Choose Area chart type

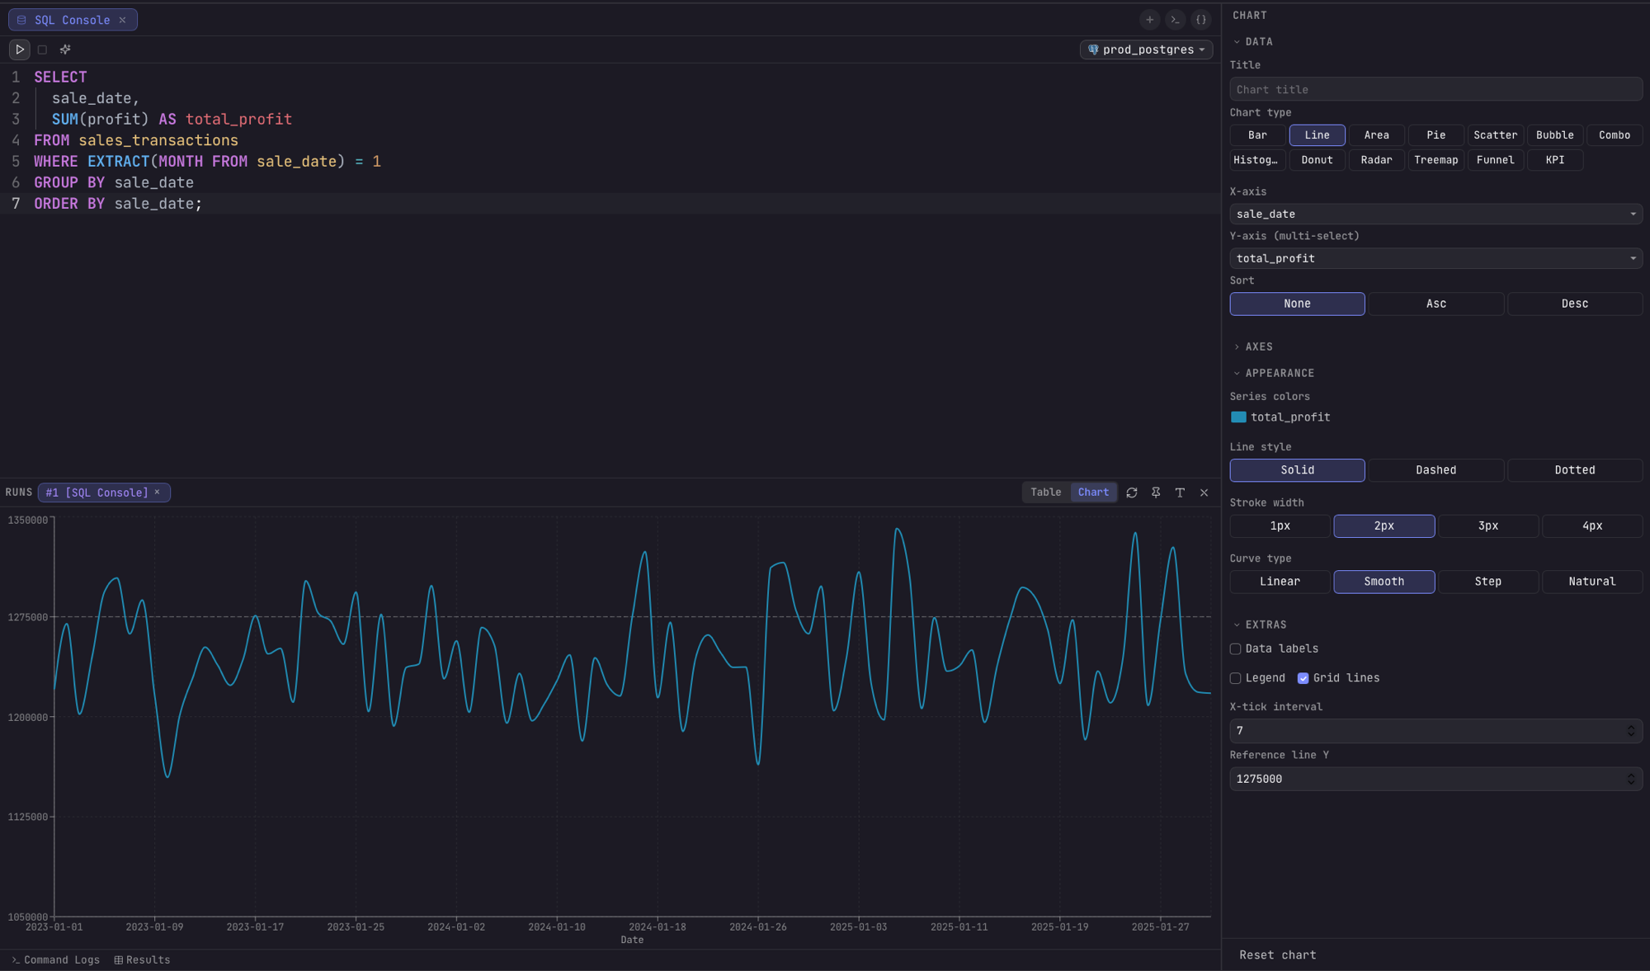coord(1376,135)
